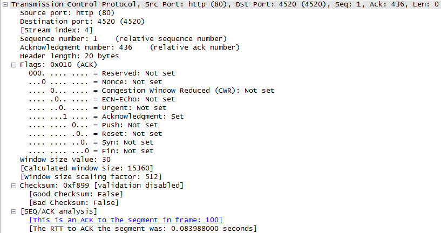Collapse the Transmission Control Protocol tree node
Image resolution: width=441 pixels, height=233 pixels.
[5, 4]
